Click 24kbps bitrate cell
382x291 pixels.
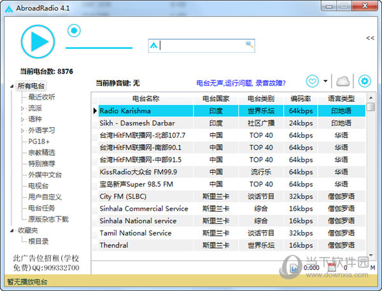[x=301, y=123]
